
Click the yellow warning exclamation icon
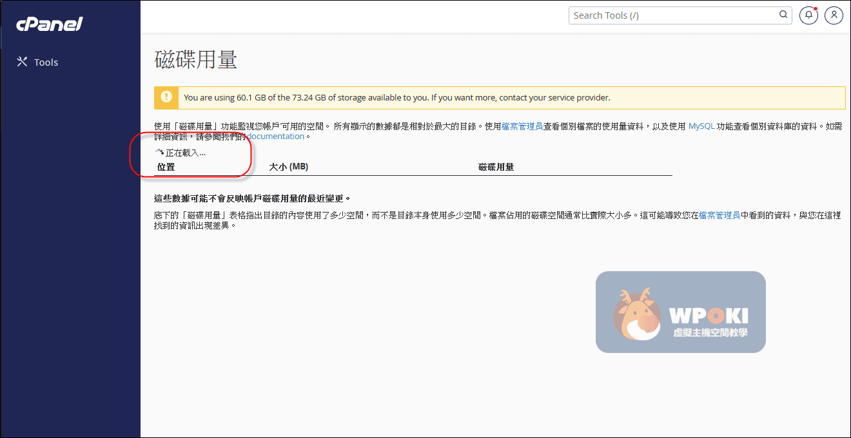[x=166, y=97]
